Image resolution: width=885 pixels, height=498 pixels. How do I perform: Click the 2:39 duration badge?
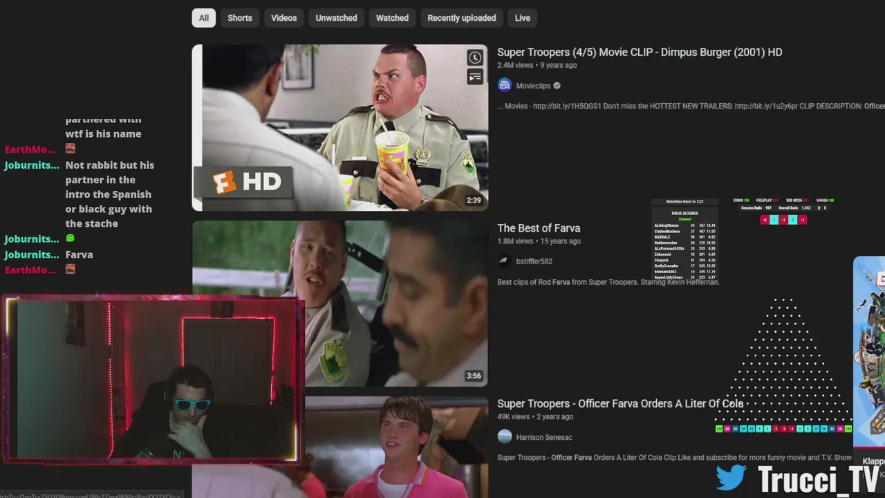click(x=474, y=201)
